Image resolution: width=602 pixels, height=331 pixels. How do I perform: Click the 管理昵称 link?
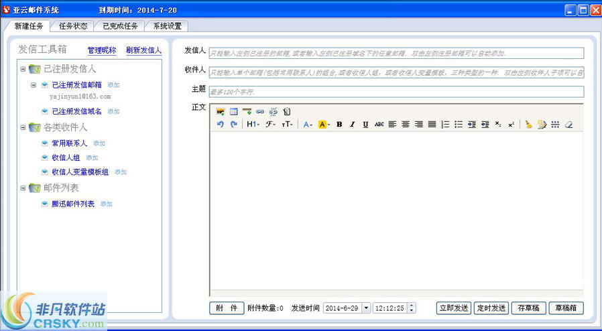click(x=102, y=50)
